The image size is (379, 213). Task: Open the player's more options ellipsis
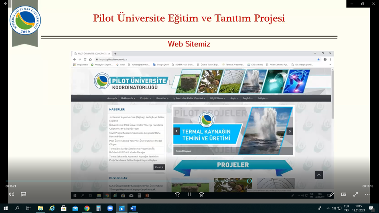(367, 194)
